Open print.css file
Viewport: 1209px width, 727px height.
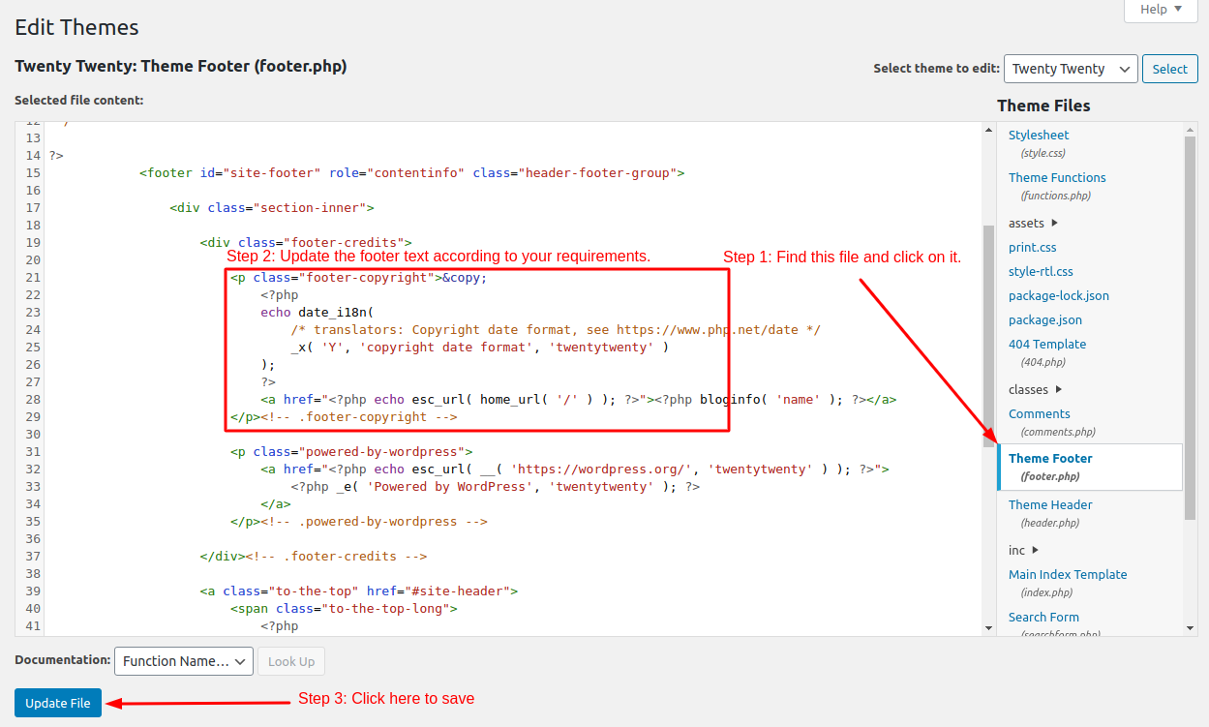pos(1032,248)
